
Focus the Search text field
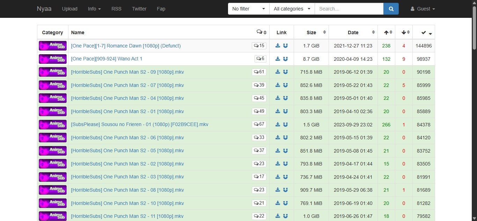coord(349,9)
